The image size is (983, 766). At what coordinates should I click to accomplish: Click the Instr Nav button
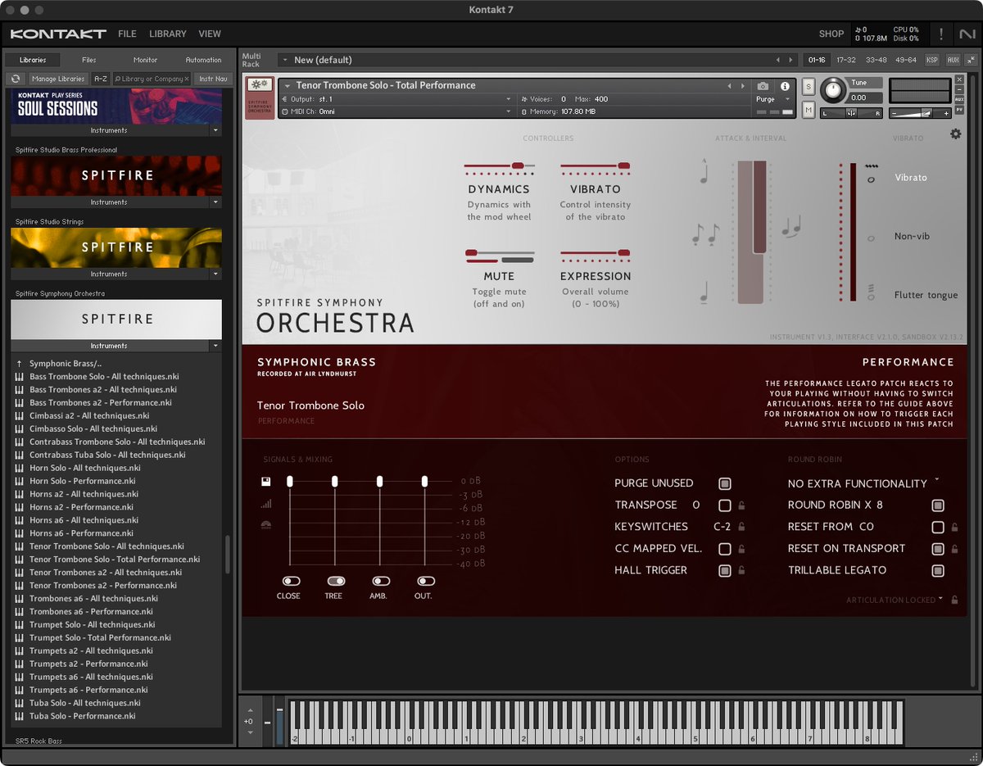point(213,79)
